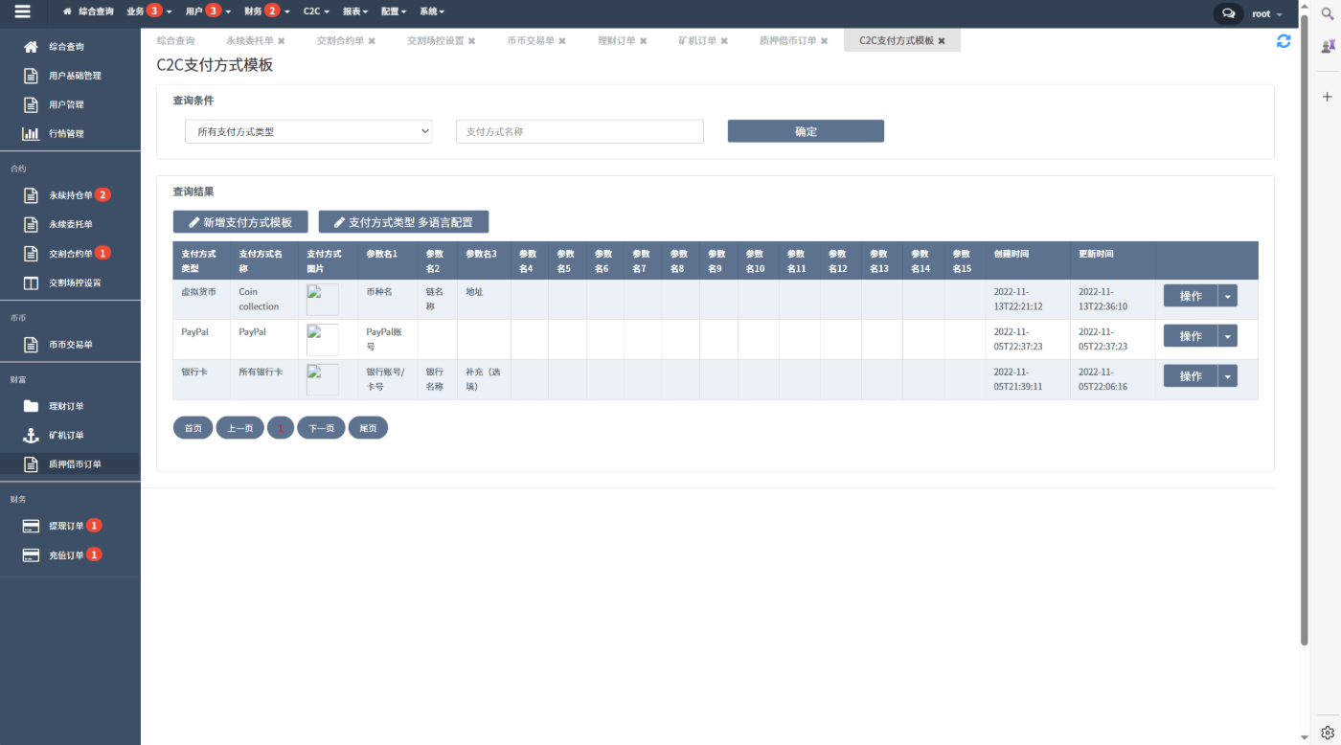Screen dimensions: 1341x745
Task: Expand the 操作 dropdown arrow for PayPal row
Action: pyautogui.click(x=1228, y=336)
